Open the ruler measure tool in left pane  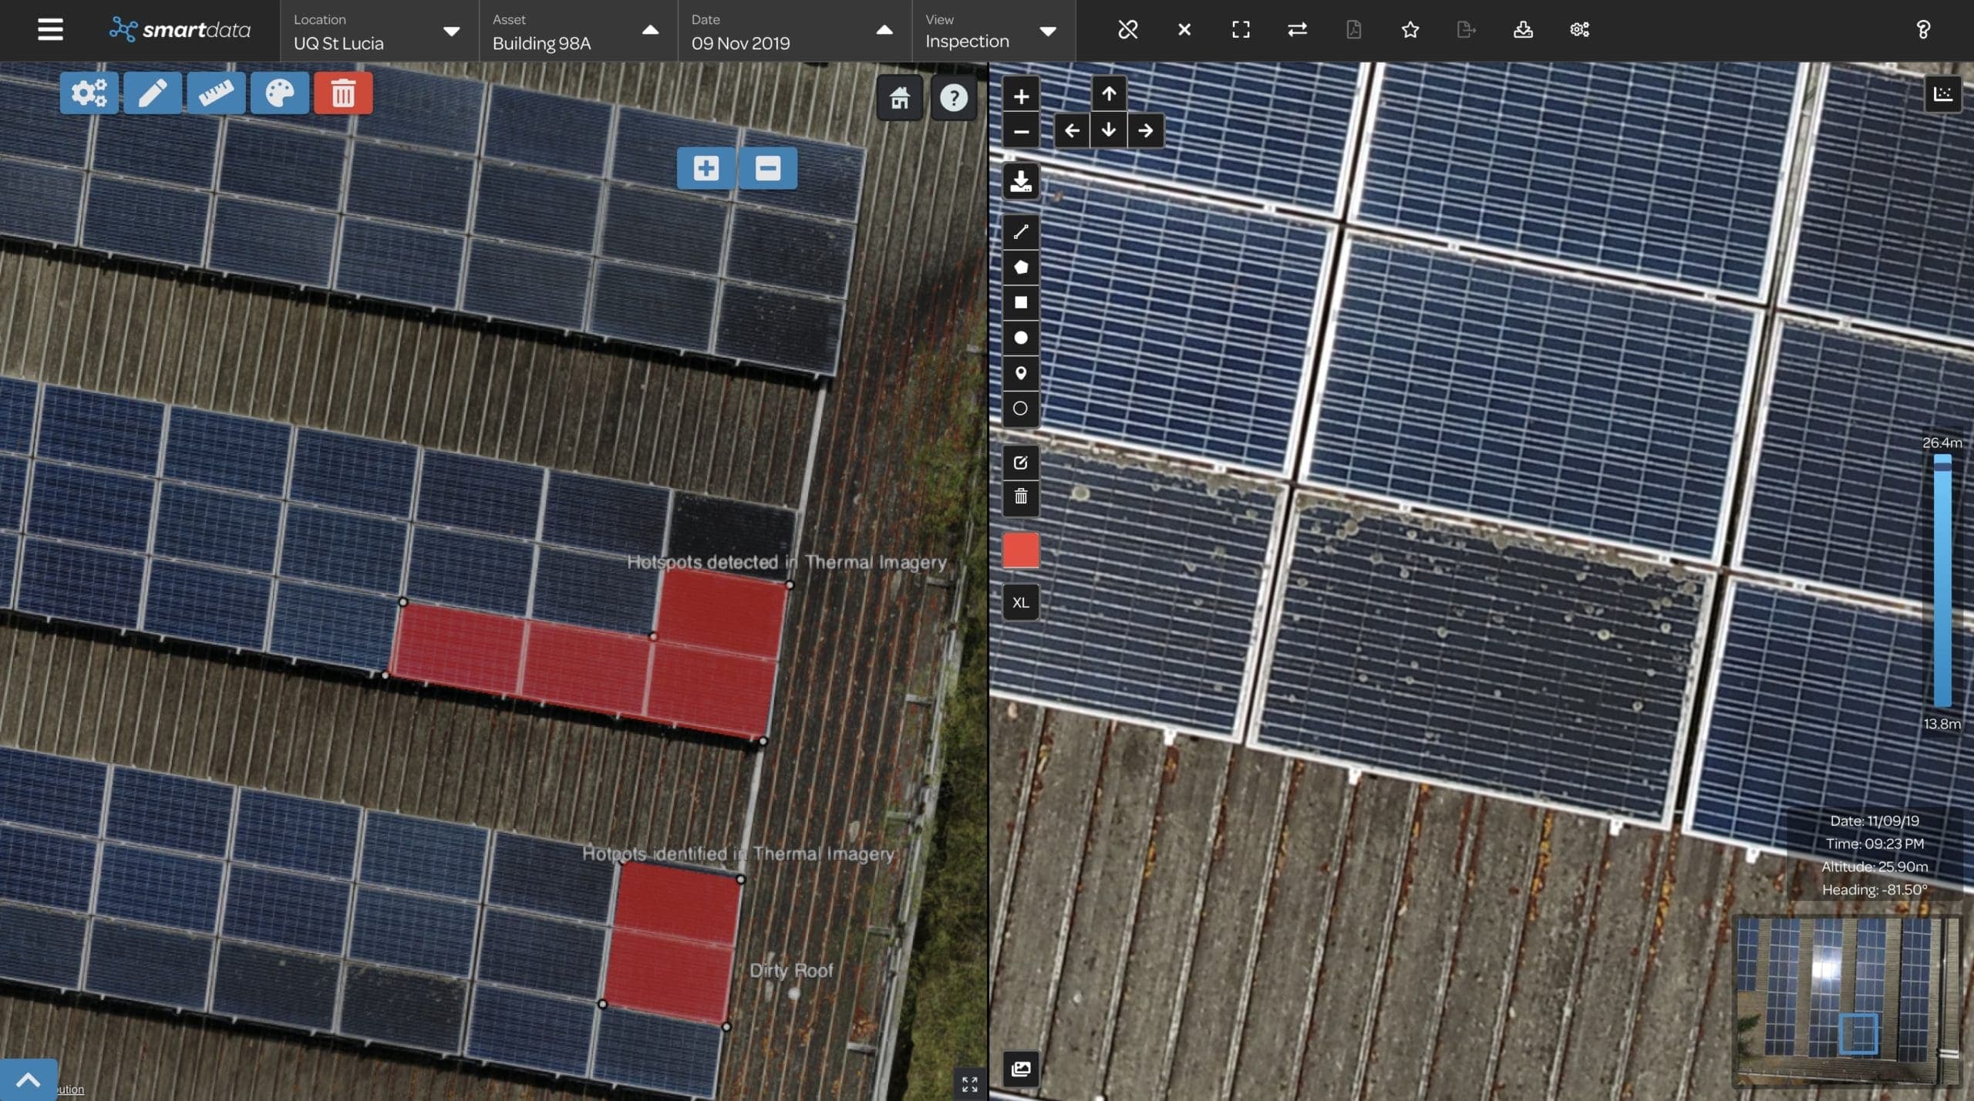216,93
